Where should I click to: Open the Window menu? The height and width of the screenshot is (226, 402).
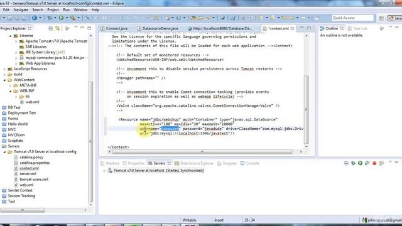tap(80, 10)
